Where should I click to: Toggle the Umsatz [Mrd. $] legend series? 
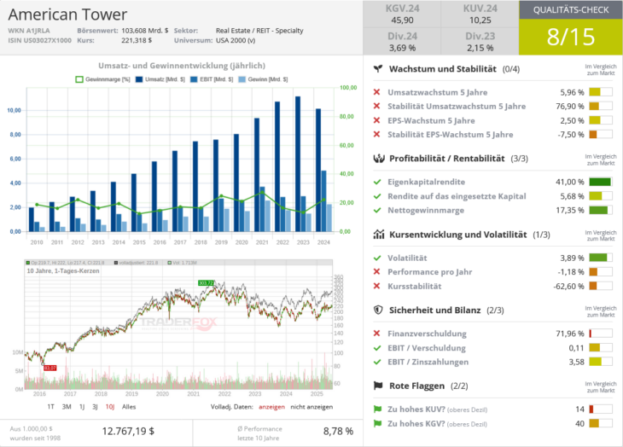[160, 79]
